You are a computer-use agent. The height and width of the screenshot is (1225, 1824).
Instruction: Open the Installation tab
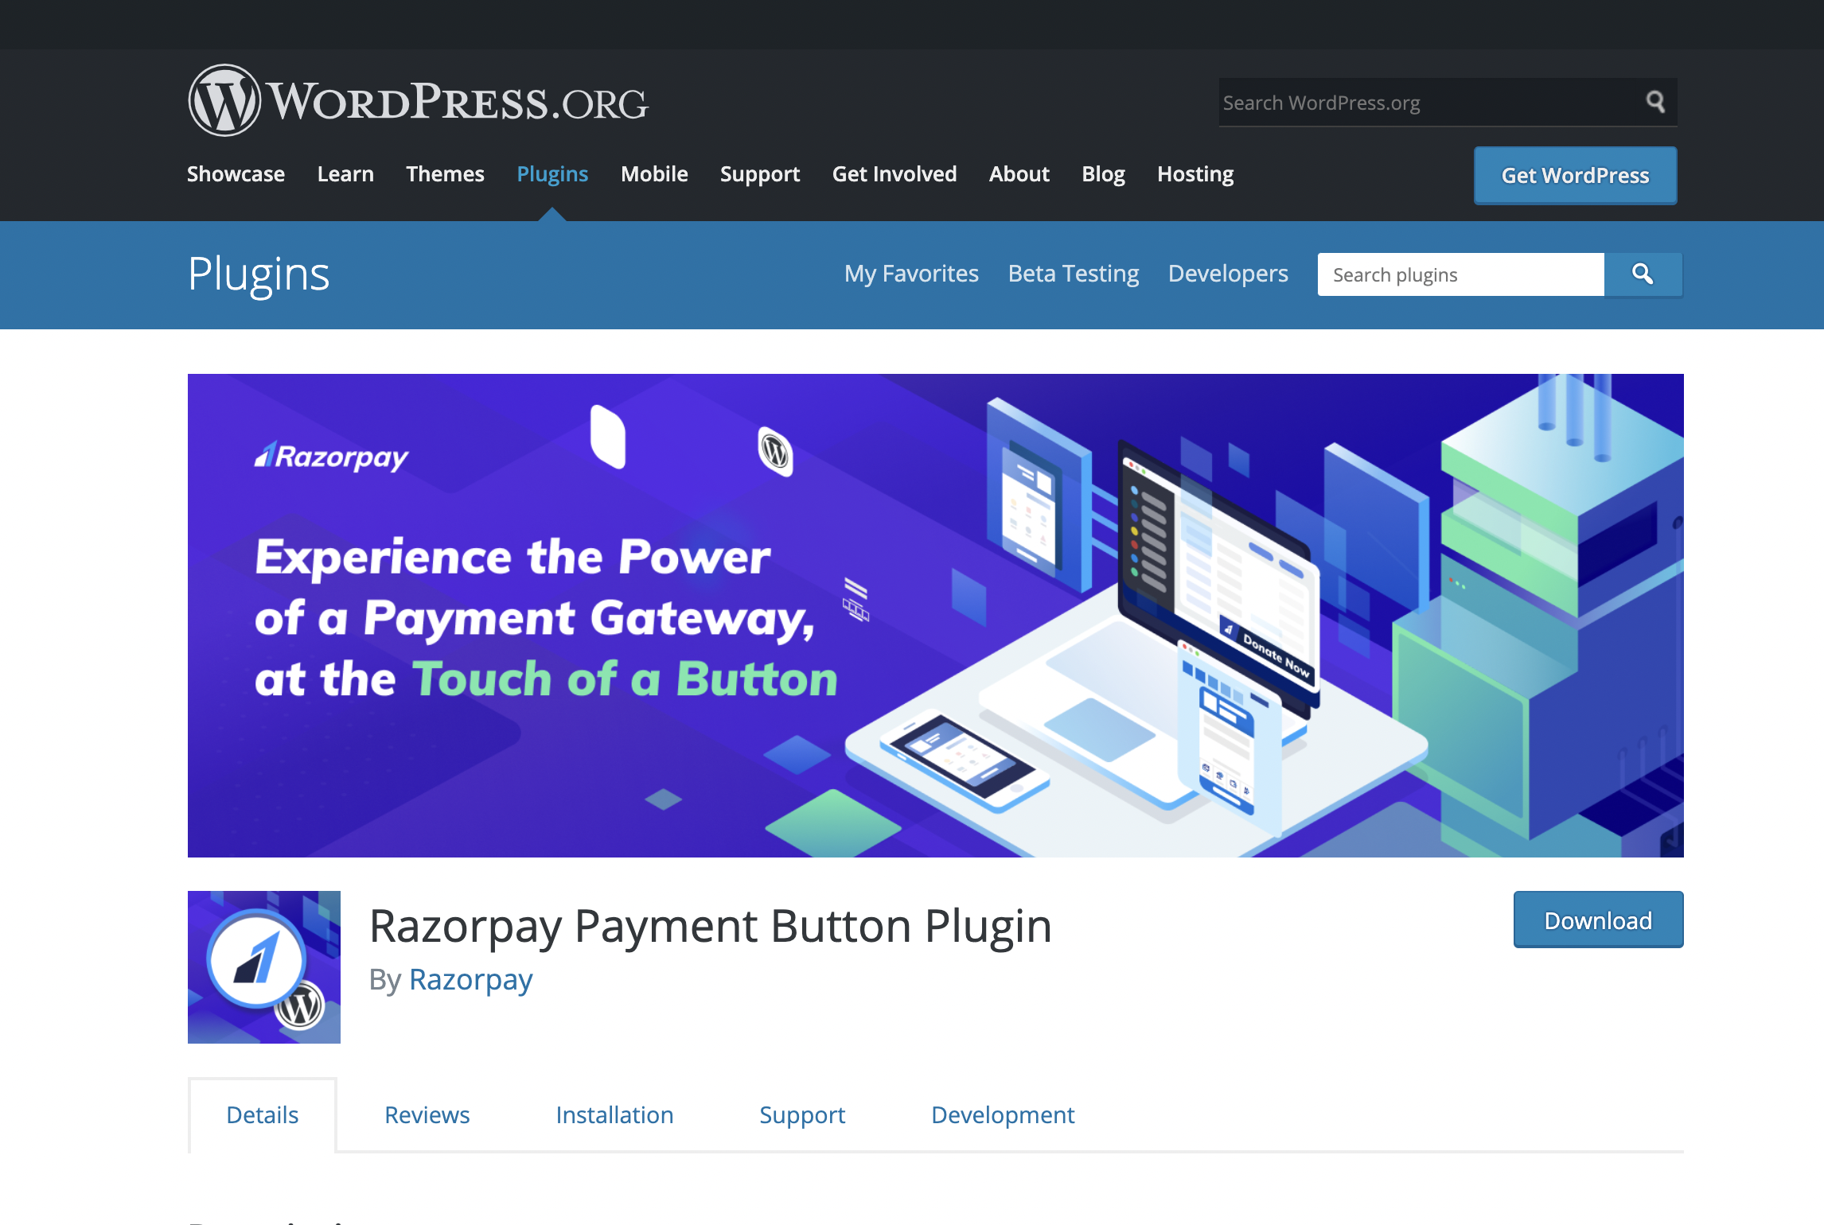(614, 1113)
